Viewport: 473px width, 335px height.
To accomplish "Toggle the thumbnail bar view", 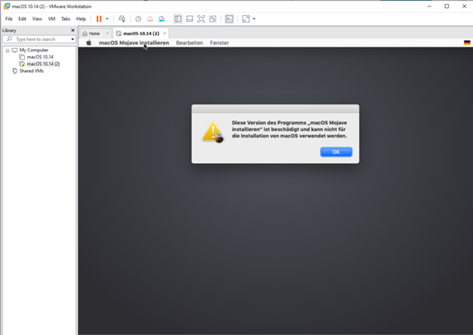I will tap(189, 18).
